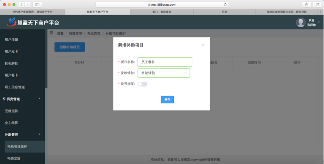Click the 消费管理 breadcrumb

(75, 33)
